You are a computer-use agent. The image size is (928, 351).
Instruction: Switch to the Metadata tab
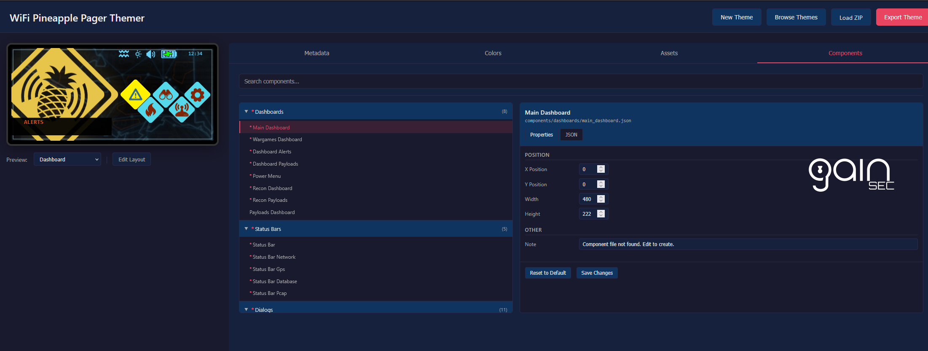point(317,53)
